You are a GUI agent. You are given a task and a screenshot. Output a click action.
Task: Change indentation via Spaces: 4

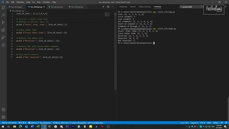[194, 123]
